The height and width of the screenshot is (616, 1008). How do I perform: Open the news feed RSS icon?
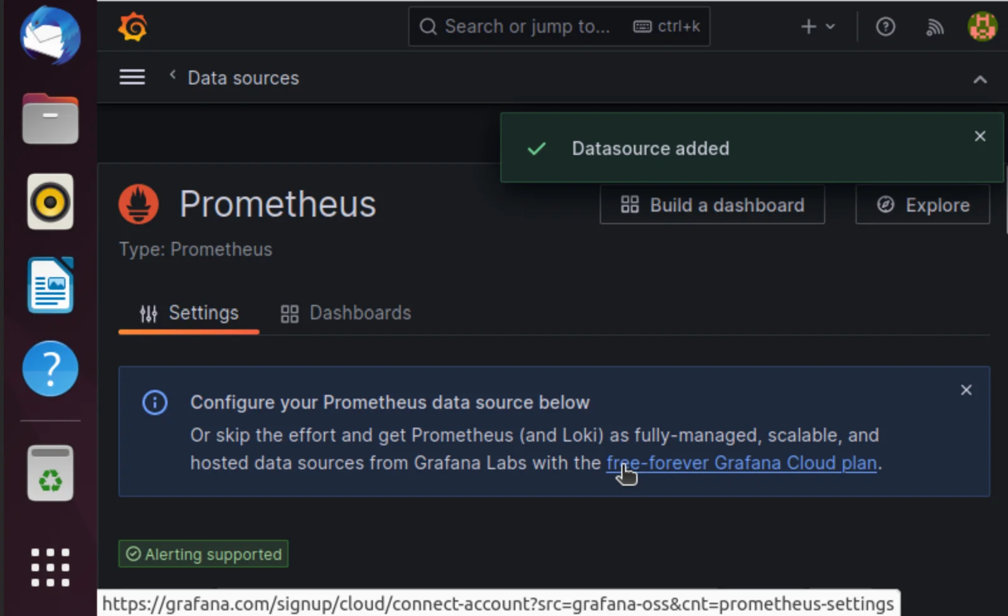935,27
